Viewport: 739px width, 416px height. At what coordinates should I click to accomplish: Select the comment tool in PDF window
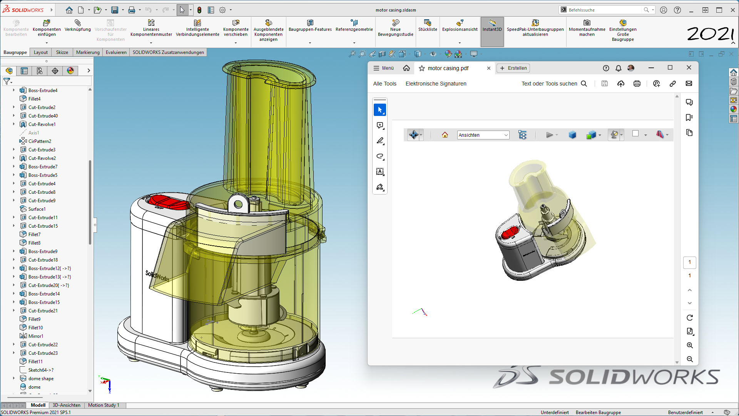[x=380, y=126]
